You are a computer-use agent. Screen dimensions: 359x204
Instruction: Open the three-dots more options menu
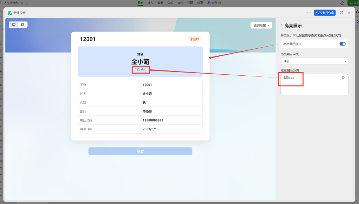coord(309,13)
